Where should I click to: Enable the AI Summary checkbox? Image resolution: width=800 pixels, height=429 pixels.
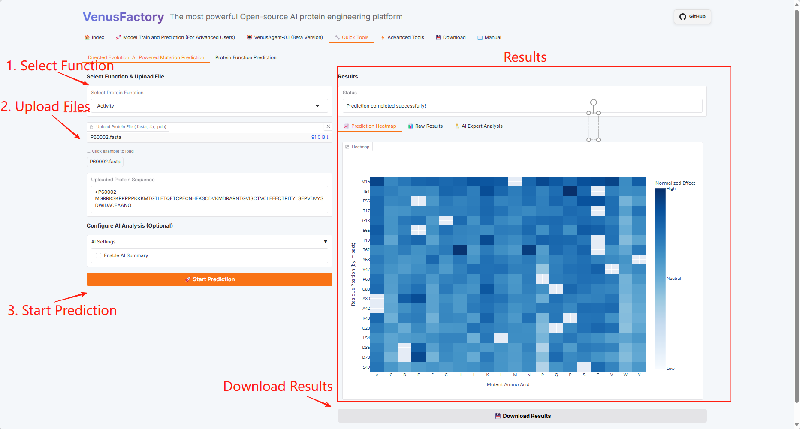(x=99, y=255)
